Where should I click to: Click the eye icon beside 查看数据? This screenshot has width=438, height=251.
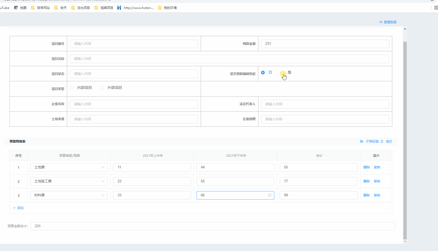381,22
